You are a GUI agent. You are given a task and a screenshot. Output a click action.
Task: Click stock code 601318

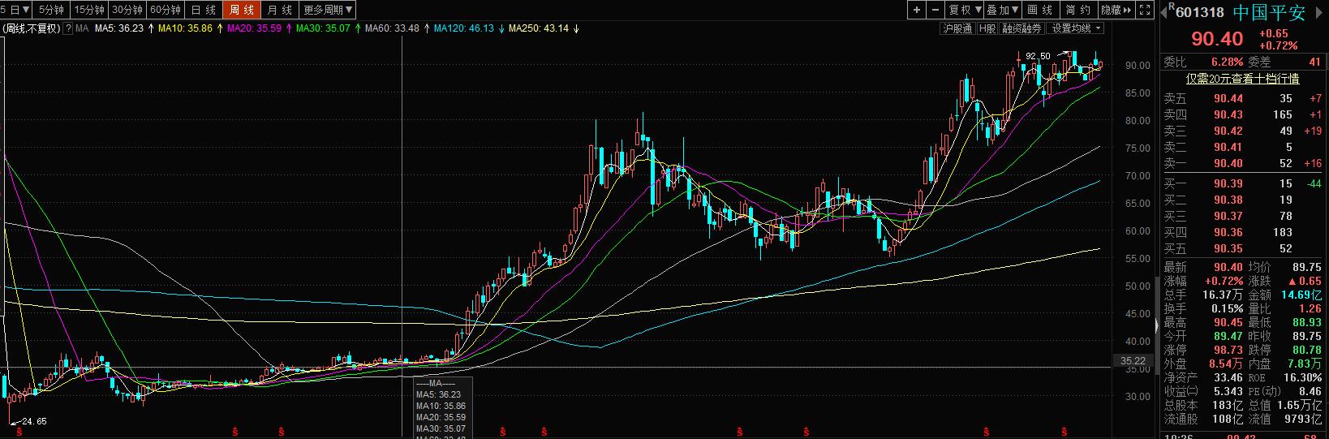pyautogui.click(x=1200, y=12)
